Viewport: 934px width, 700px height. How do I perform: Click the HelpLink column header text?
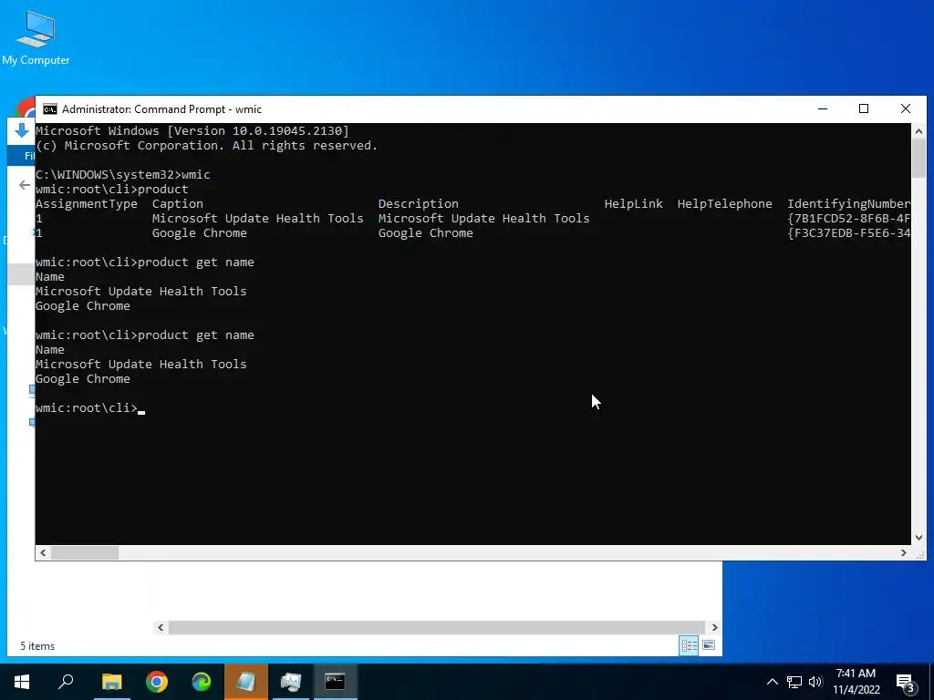point(633,204)
